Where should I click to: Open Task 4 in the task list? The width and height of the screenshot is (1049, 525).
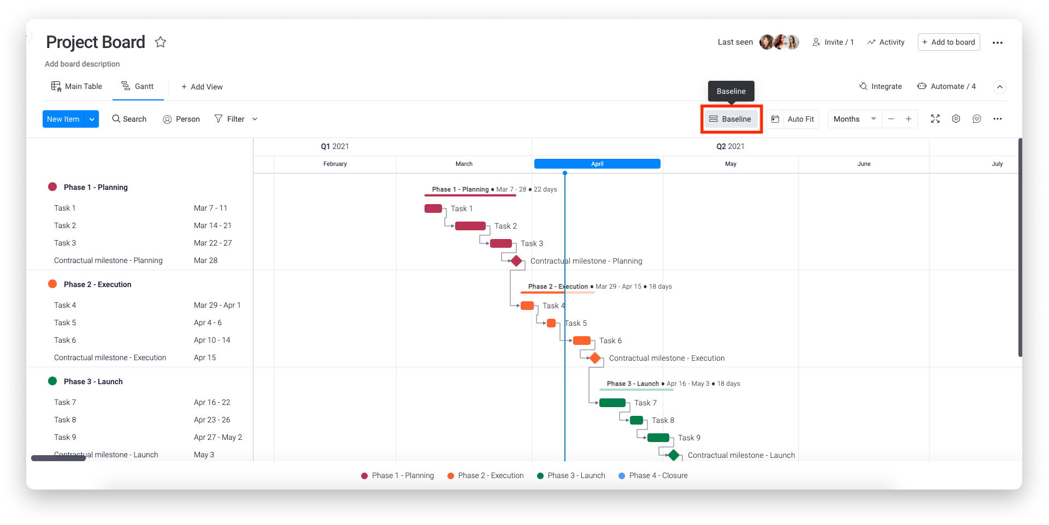point(65,305)
